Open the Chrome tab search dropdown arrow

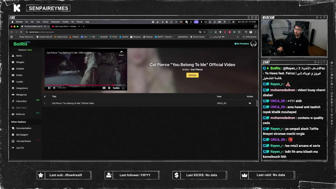[255, 26]
